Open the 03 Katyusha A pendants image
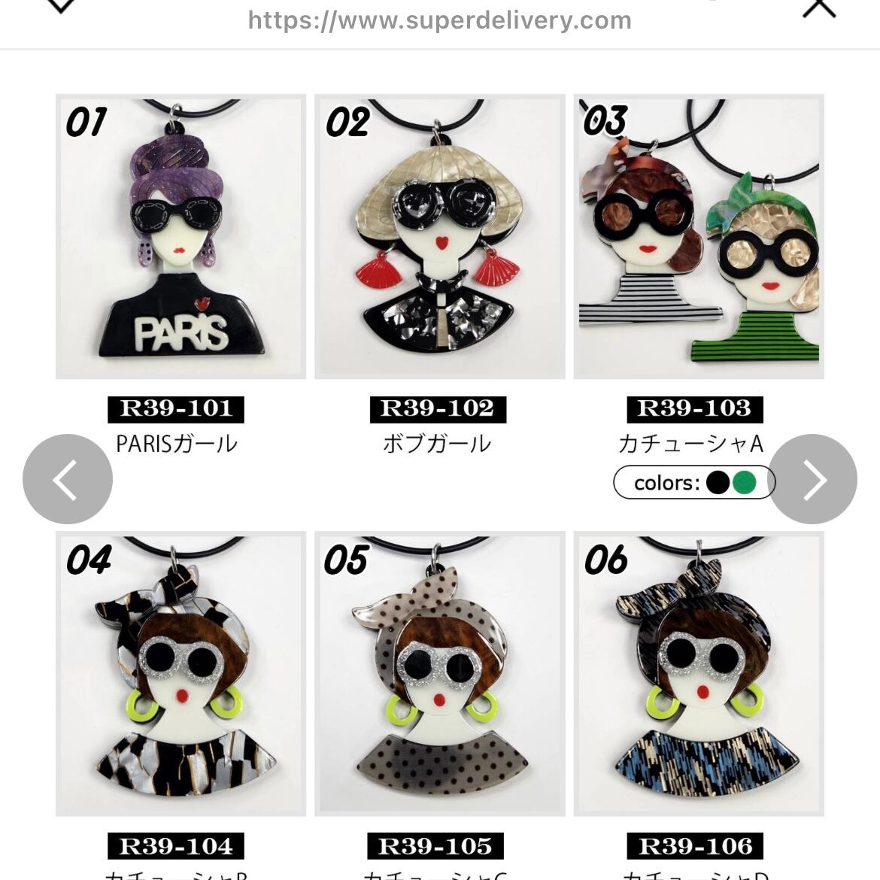 point(699,236)
